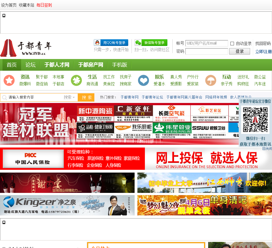The image size is (272, 248).
Task: Open the 于都房产网 navigation tab
Action: click(x=90, y=65)
